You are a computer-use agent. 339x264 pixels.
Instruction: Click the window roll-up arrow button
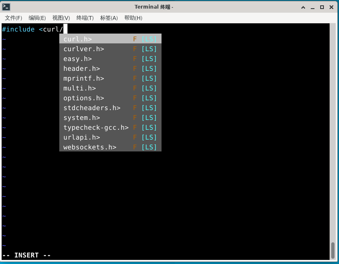pyautogui.click(x=303, y=7)
